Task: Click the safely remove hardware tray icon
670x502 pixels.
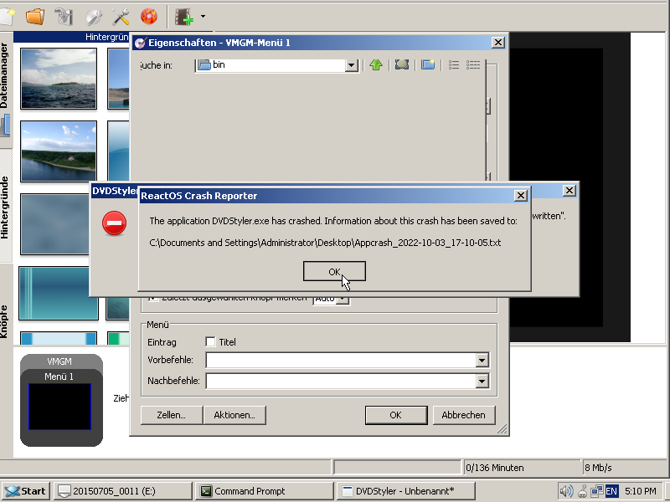Action: tap(582, 492)
